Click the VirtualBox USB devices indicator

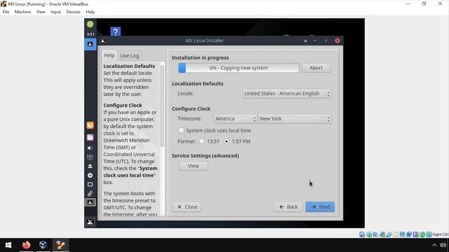tap(389, 234)
